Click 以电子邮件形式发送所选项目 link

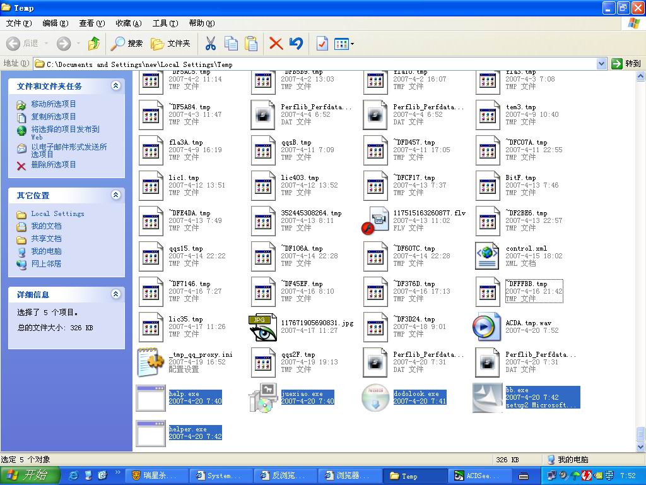click(x=69, y=150)
